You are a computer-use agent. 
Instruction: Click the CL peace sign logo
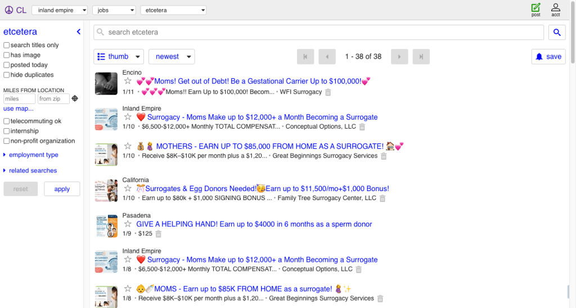point(16,10)
